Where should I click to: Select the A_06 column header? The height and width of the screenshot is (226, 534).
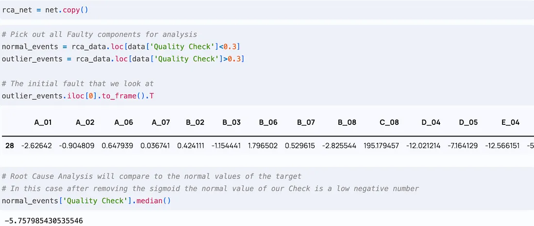pyautogui.click(x=124, y=122)
